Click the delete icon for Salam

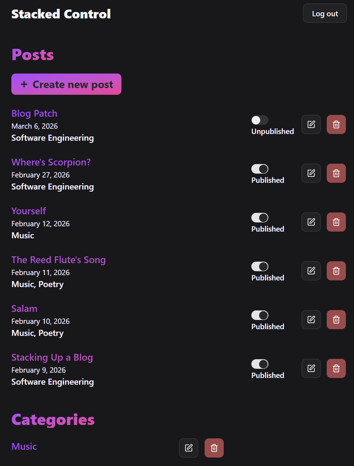pos(336,319)
